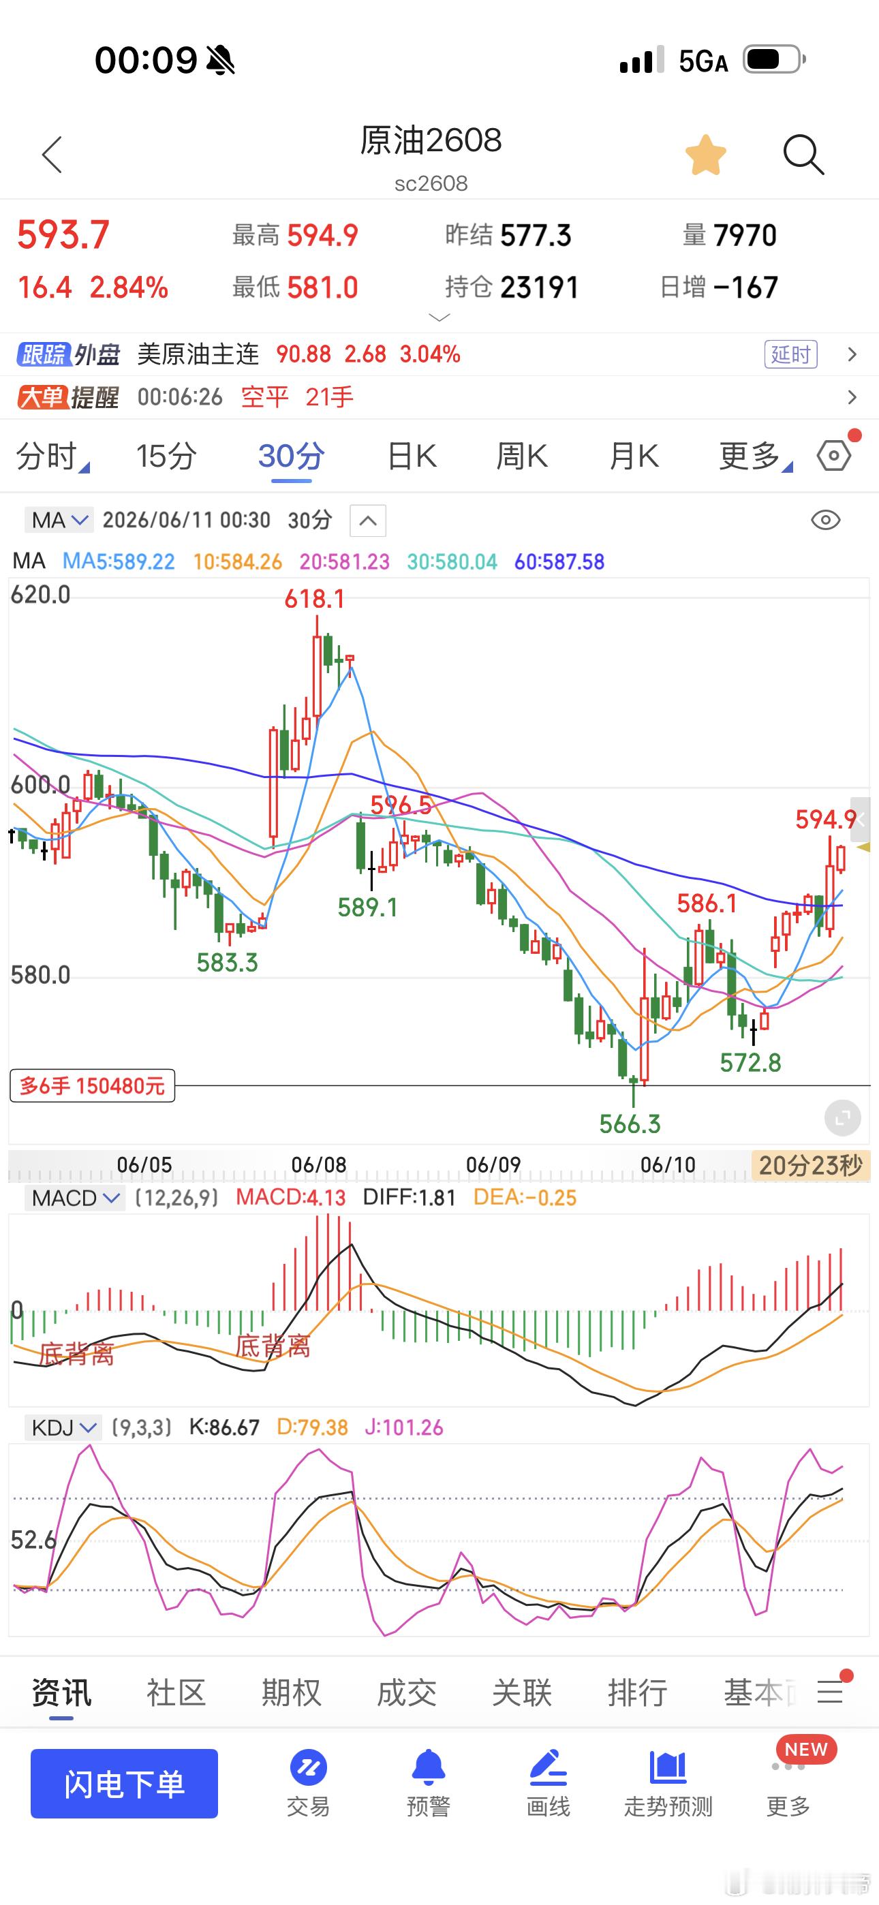Tap the 延时 delay badge
Image resolution: width=879 pixels, height=1905 pixels.
(791, 354)
